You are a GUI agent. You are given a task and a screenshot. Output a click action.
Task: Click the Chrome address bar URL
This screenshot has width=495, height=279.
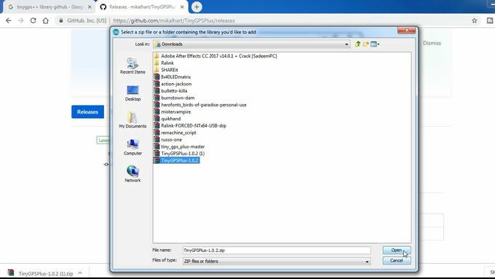(174, 20)
